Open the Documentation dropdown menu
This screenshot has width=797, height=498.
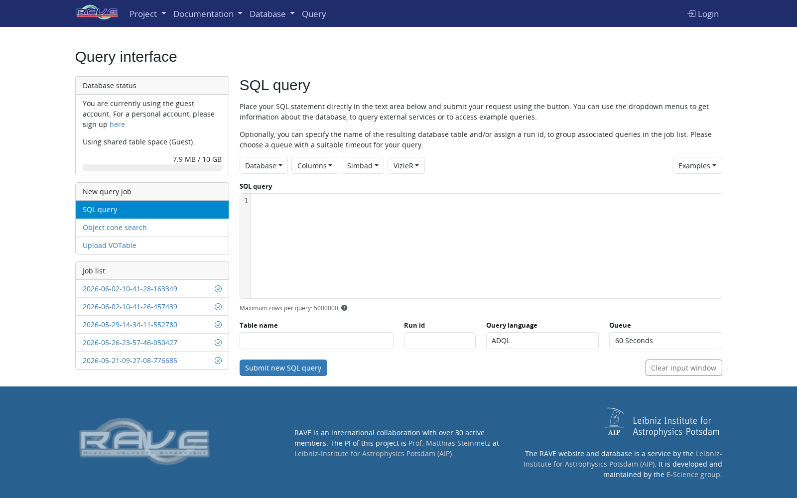coord(208,14)
